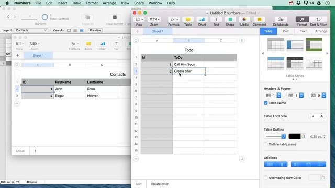
Task: Click add column handle in Todo table
Action: click(x=242, y=40)
